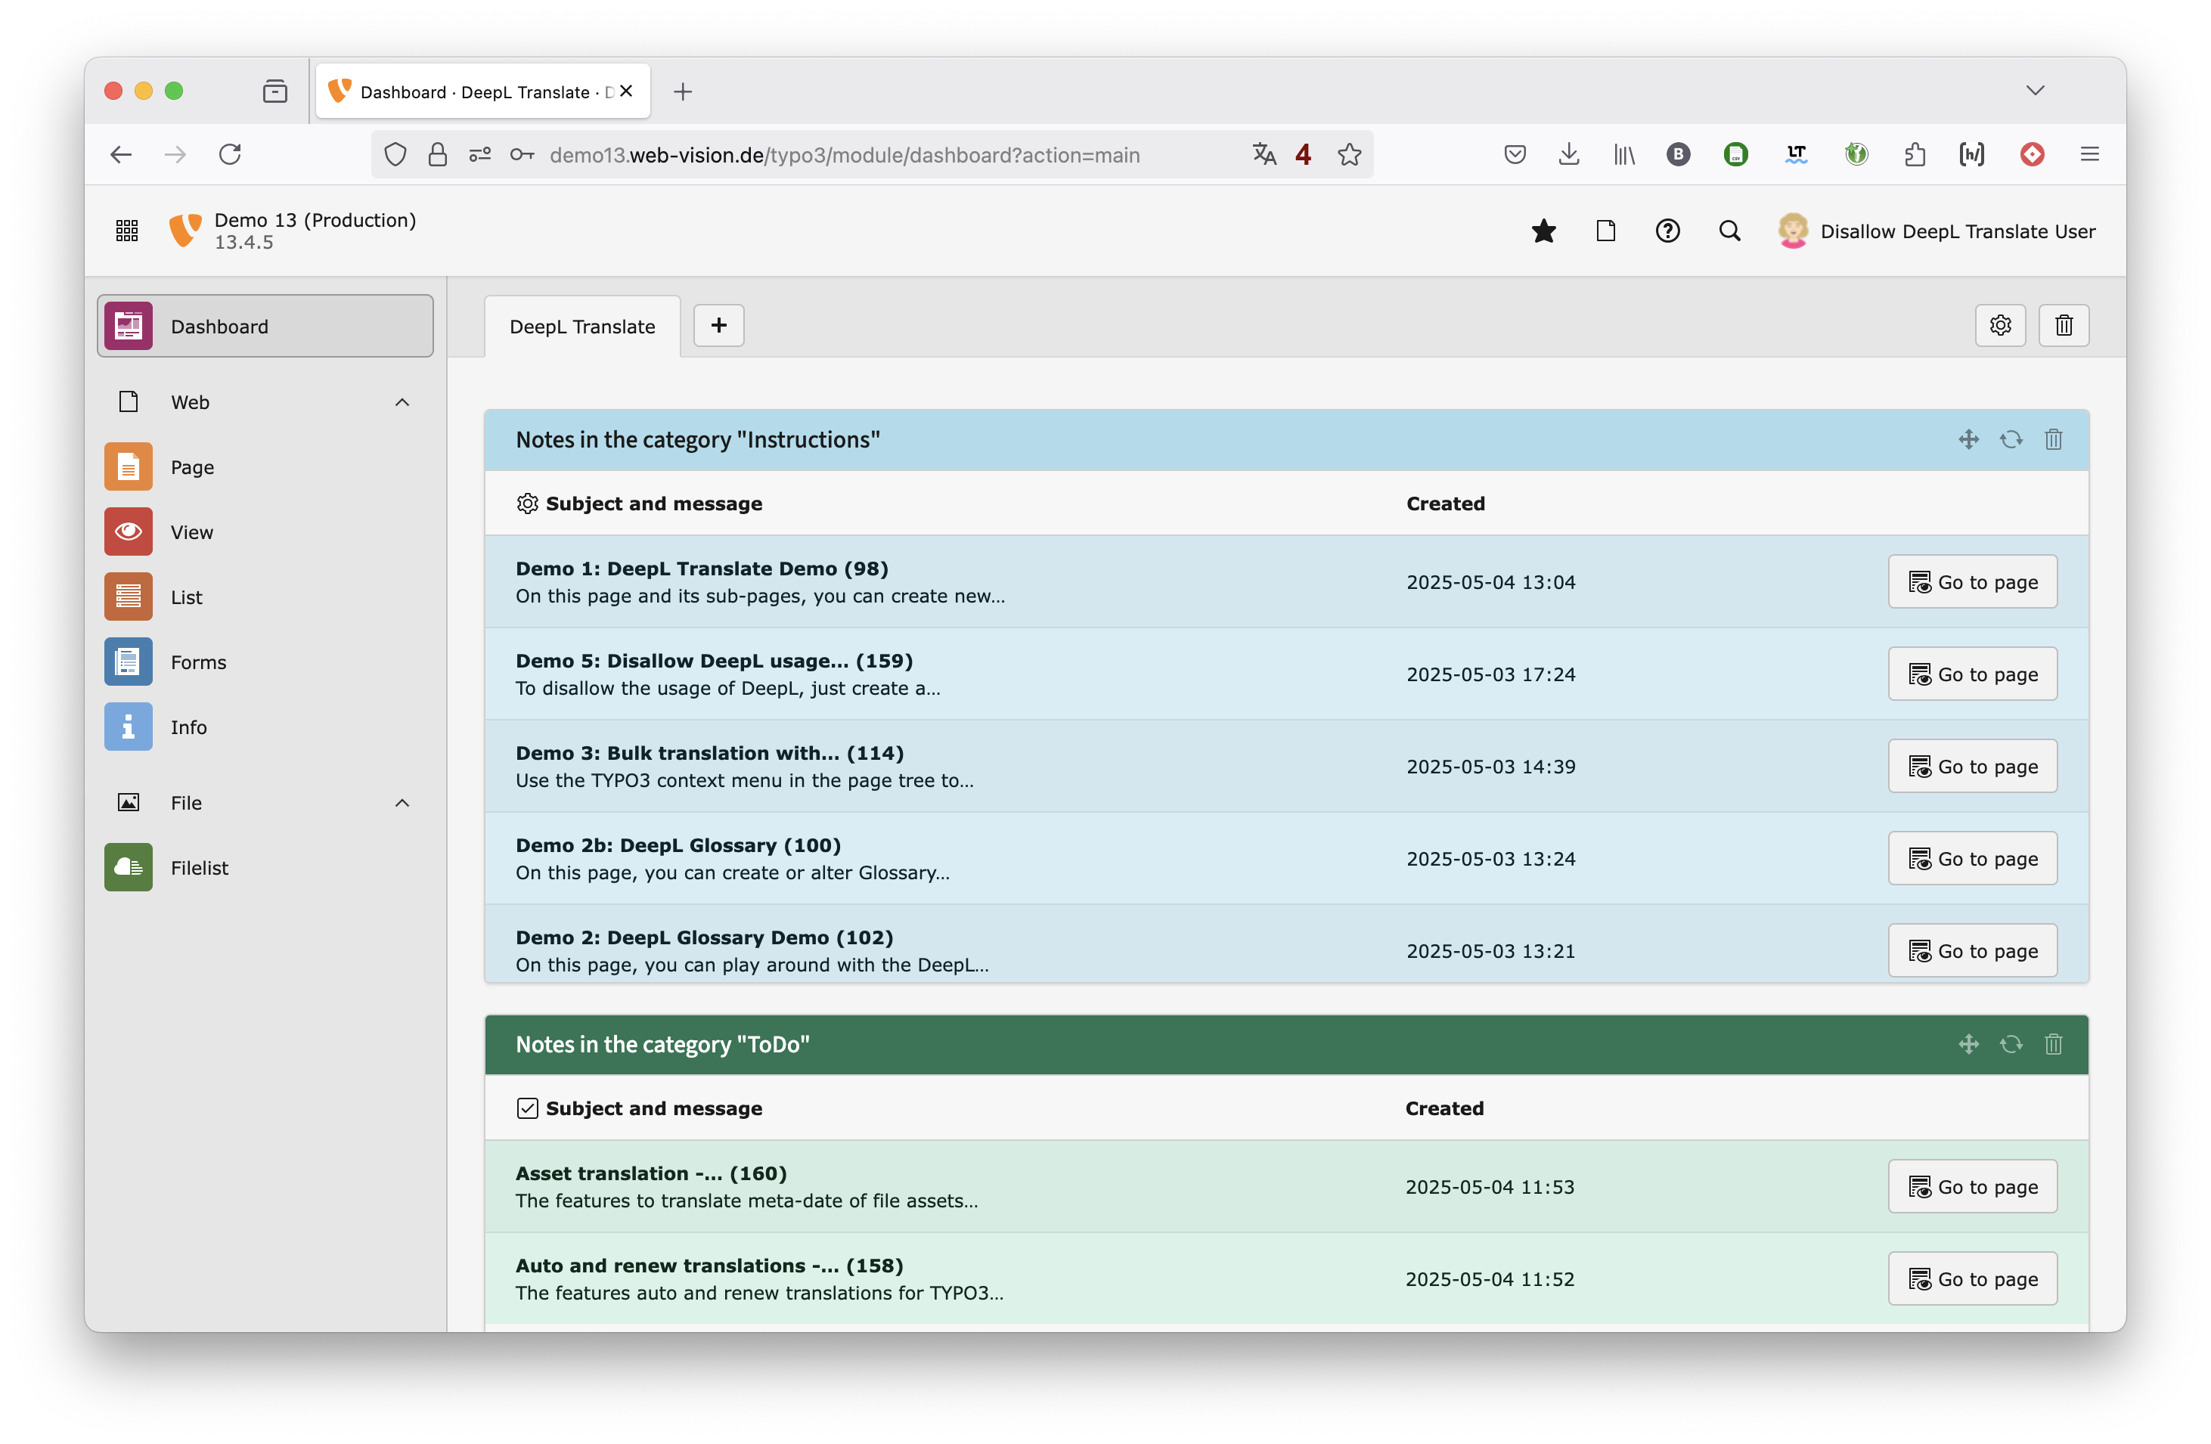The image size is (2211, 1444).
Task: Open a new browser tab
Action: 683,91
